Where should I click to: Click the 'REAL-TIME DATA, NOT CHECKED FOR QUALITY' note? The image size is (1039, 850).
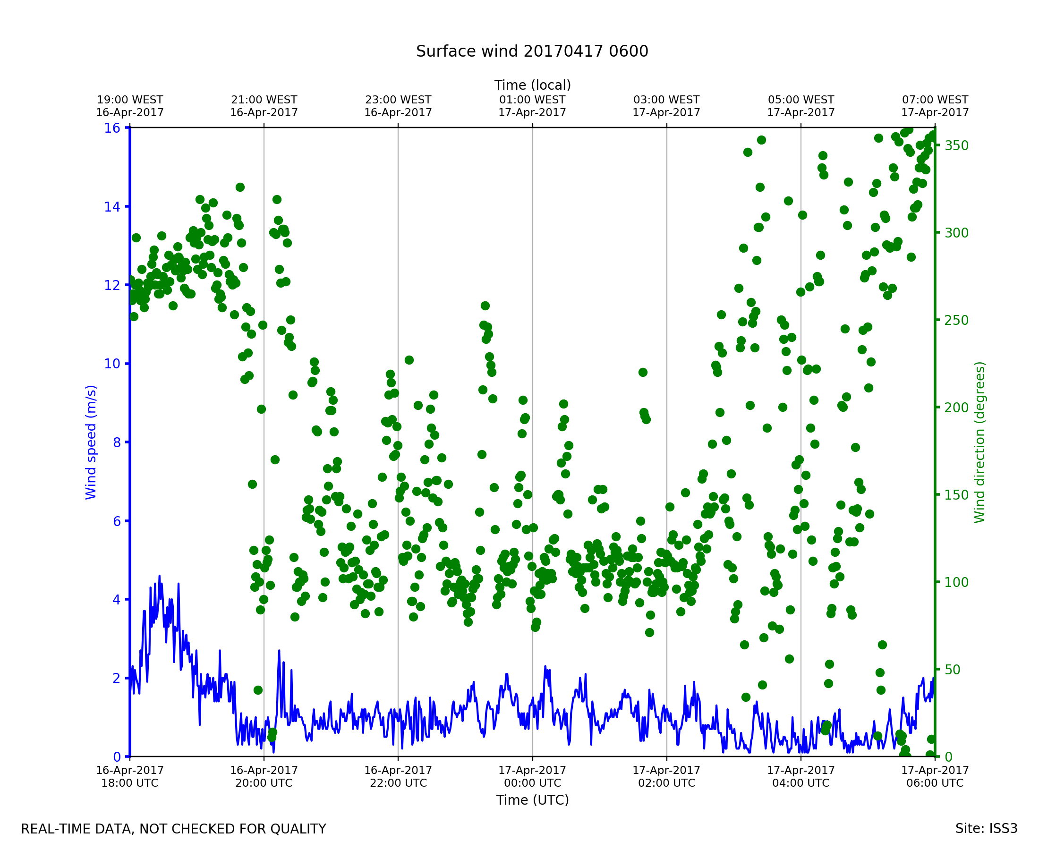pos(173,829)
